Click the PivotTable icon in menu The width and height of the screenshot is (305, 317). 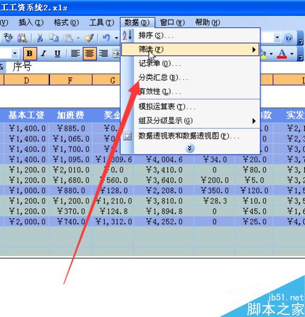(127, 136)
